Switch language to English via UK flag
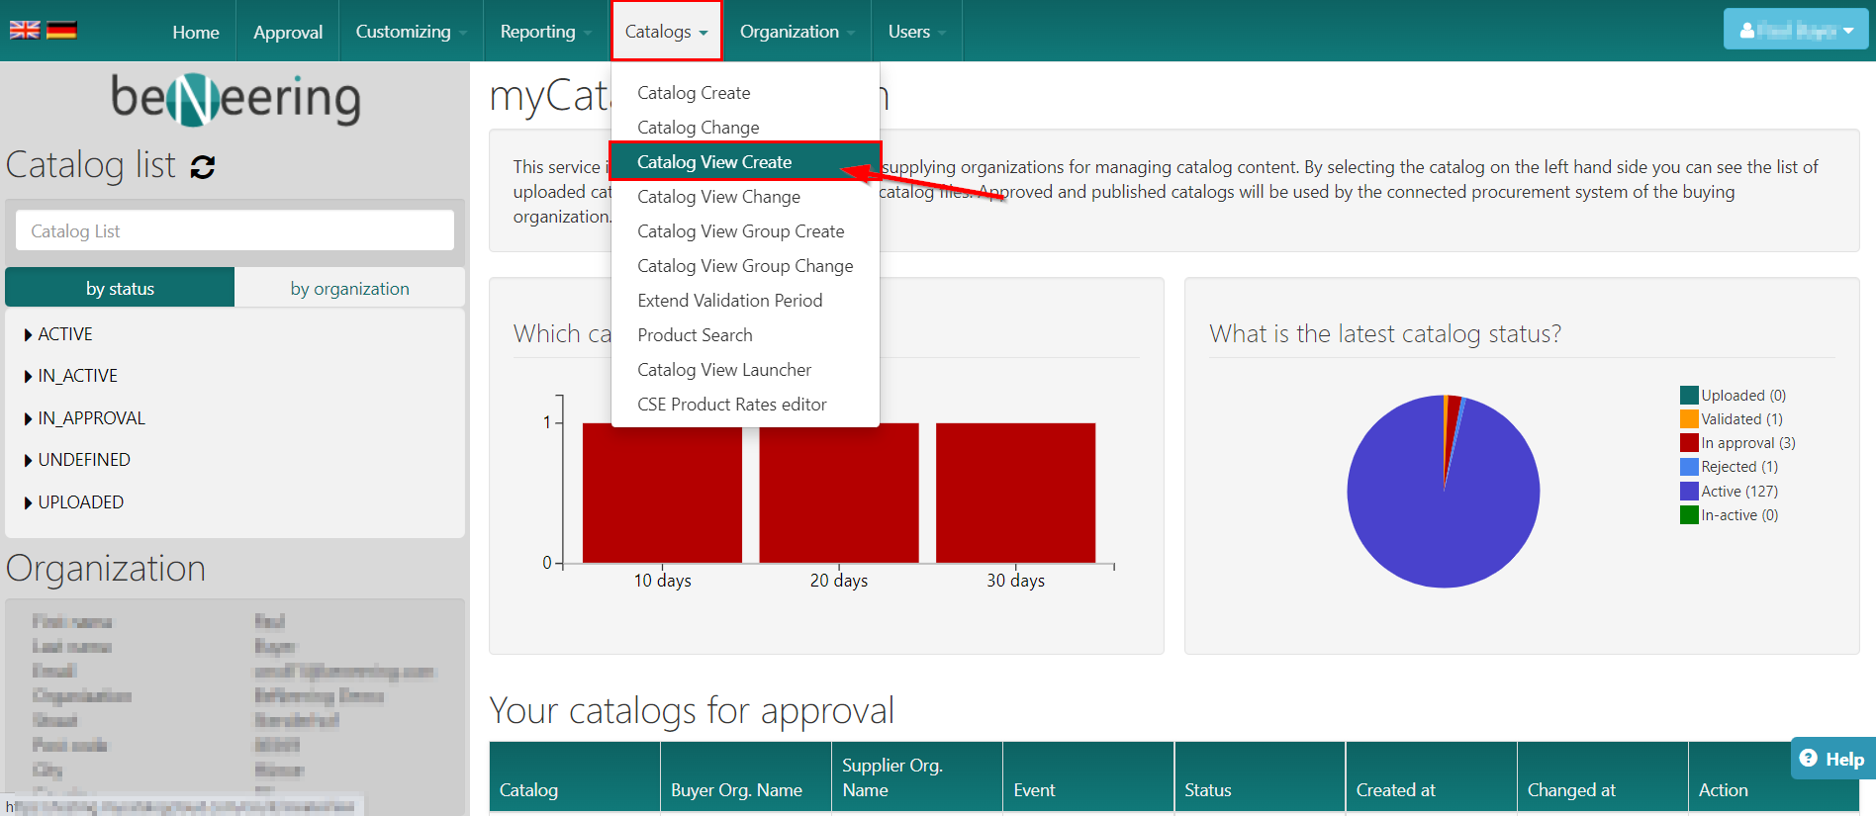The image size is (1876, 816). click(25, 30)
